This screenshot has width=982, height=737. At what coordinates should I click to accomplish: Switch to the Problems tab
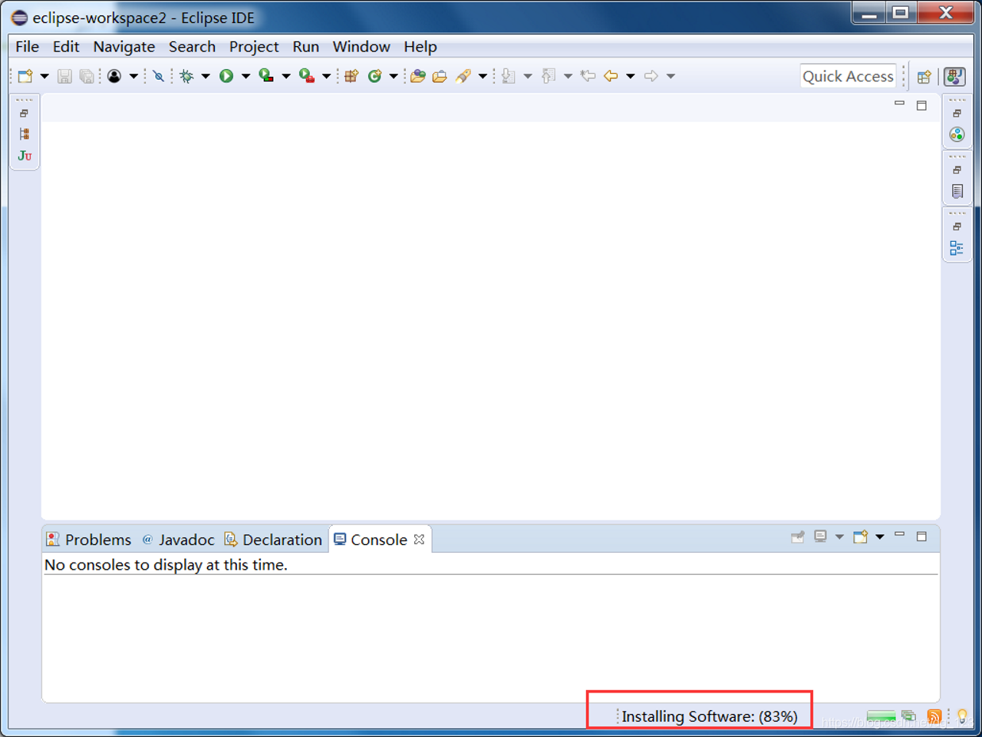click(89, 540)
